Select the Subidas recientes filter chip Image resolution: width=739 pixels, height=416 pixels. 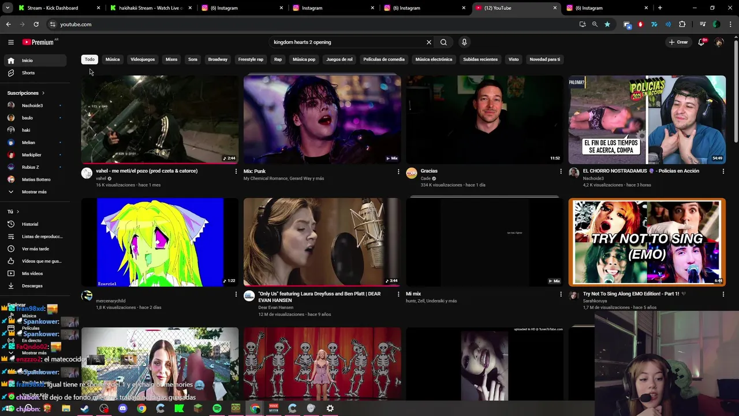click(x=480, y=60)
